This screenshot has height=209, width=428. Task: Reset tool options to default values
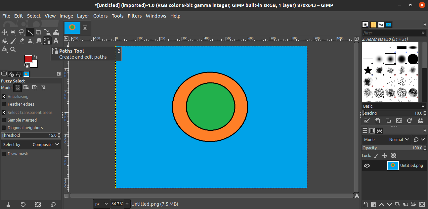pyautogui.click(x=53, y=204)
